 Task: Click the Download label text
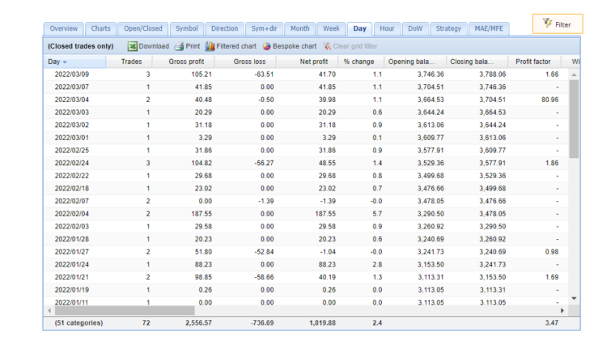tap(154, 46)
